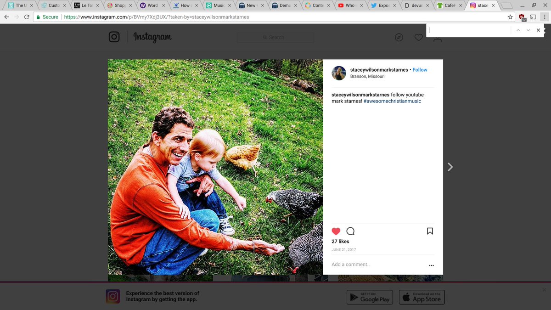Click the Cast icon in toolbar
This screenshot has width=551, height=310.
534,17
